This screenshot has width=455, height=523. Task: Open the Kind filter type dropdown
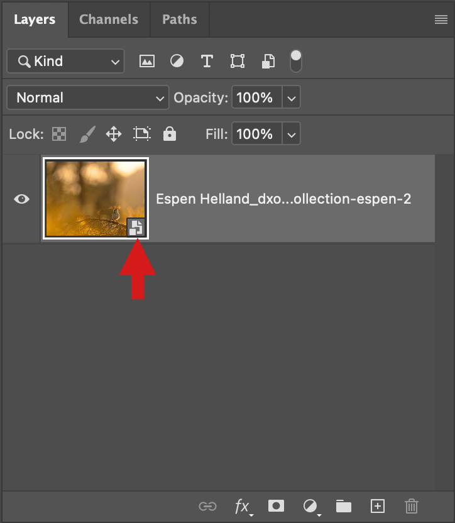(x=65, y=62)
